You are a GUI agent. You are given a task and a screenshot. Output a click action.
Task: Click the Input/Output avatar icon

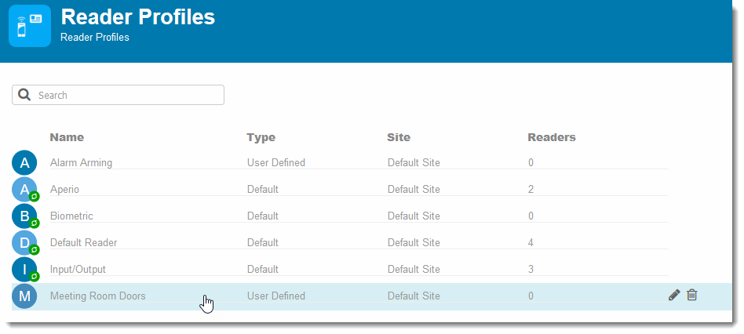point(24,269)
